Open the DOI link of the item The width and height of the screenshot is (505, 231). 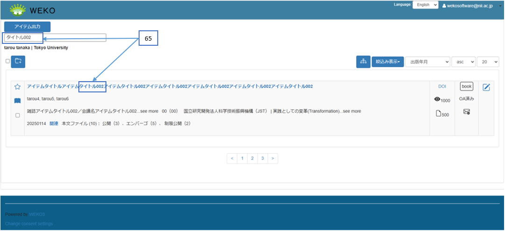click(x=442, y=86)
